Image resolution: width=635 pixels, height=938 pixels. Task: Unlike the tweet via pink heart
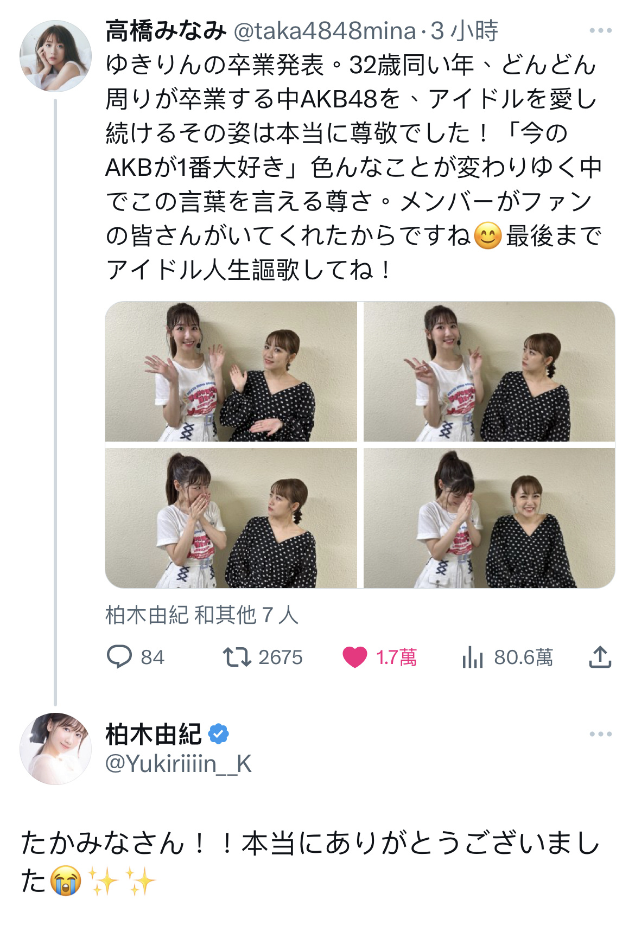[355, 657]
